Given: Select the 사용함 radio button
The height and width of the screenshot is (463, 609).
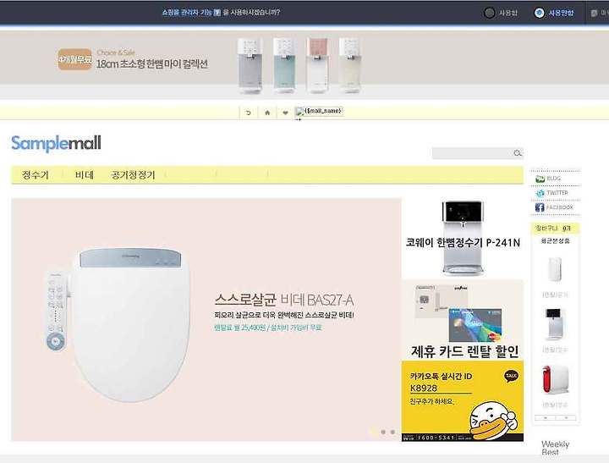Looking at the screenshot, I should (490, 13).
